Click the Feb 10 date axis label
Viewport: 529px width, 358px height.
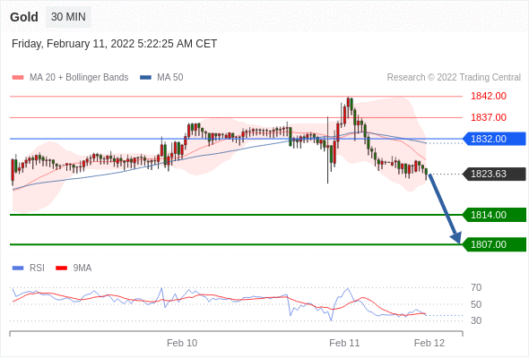[182, 343]
